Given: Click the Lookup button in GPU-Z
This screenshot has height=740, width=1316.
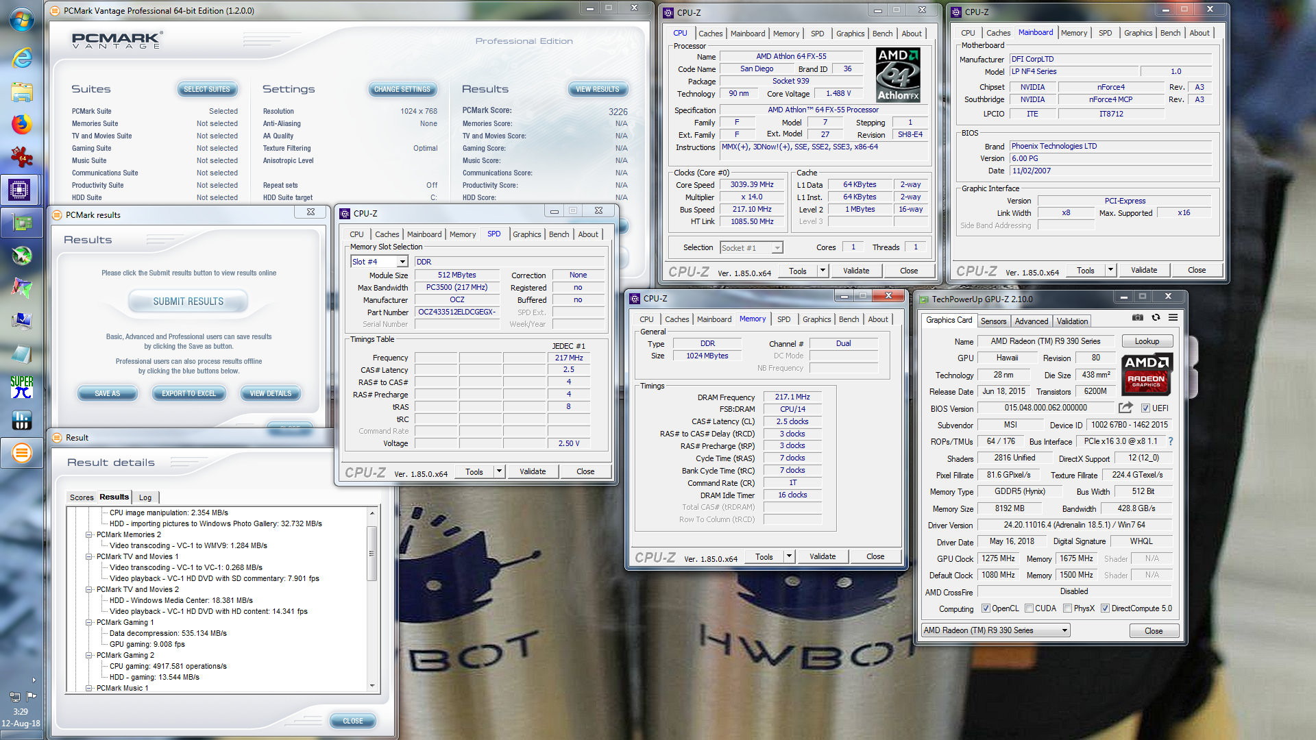Looking at the screenshot, I should tap(1147, 341).
